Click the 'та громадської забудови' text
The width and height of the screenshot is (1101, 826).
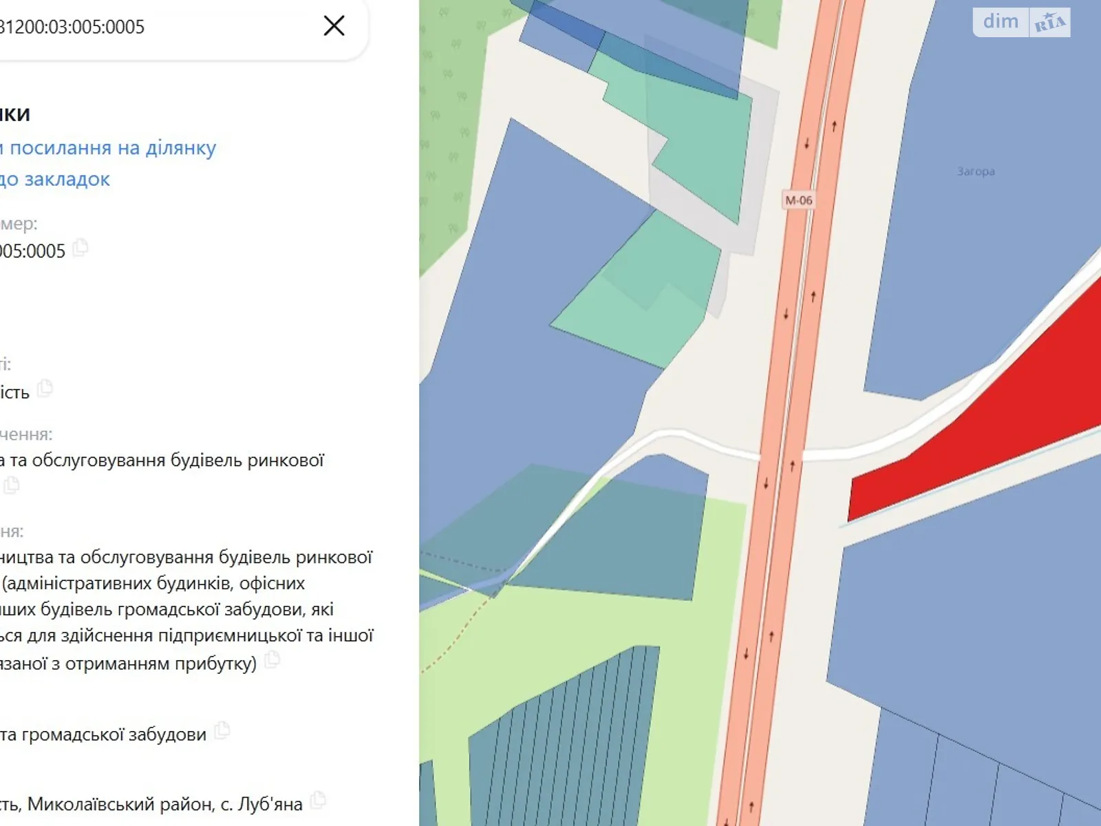[x=103, y=734]
